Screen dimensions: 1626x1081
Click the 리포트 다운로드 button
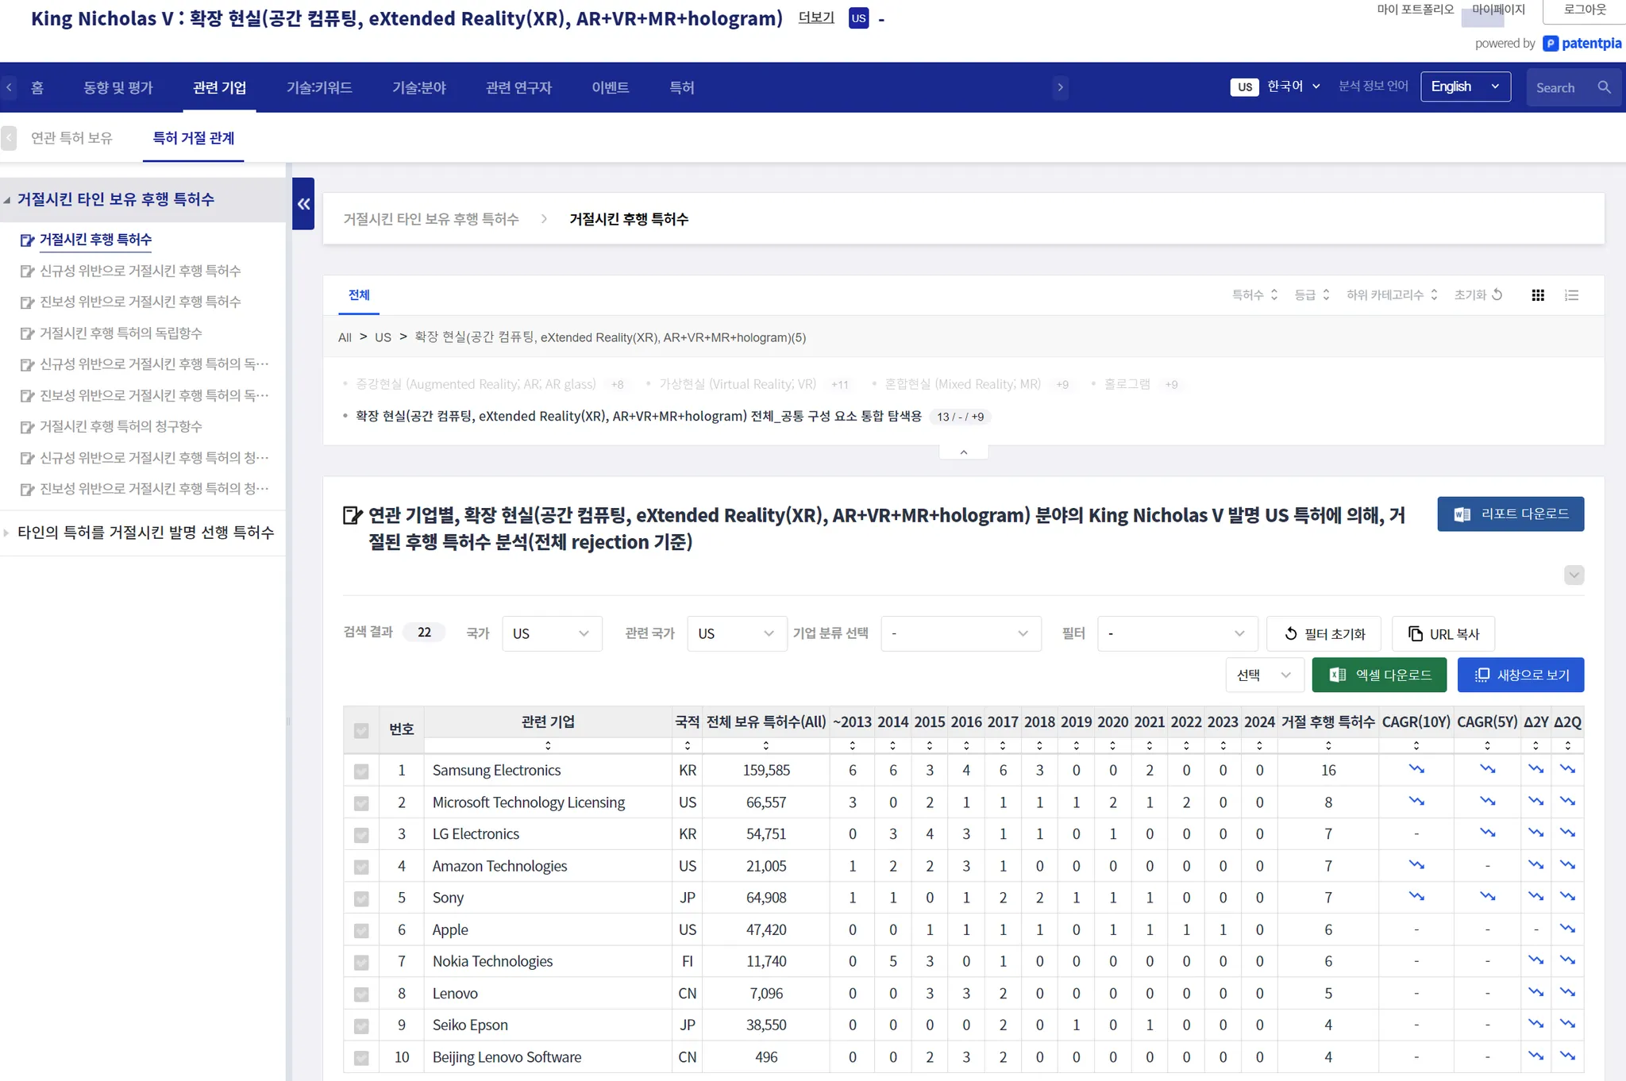click(1510, 514)
